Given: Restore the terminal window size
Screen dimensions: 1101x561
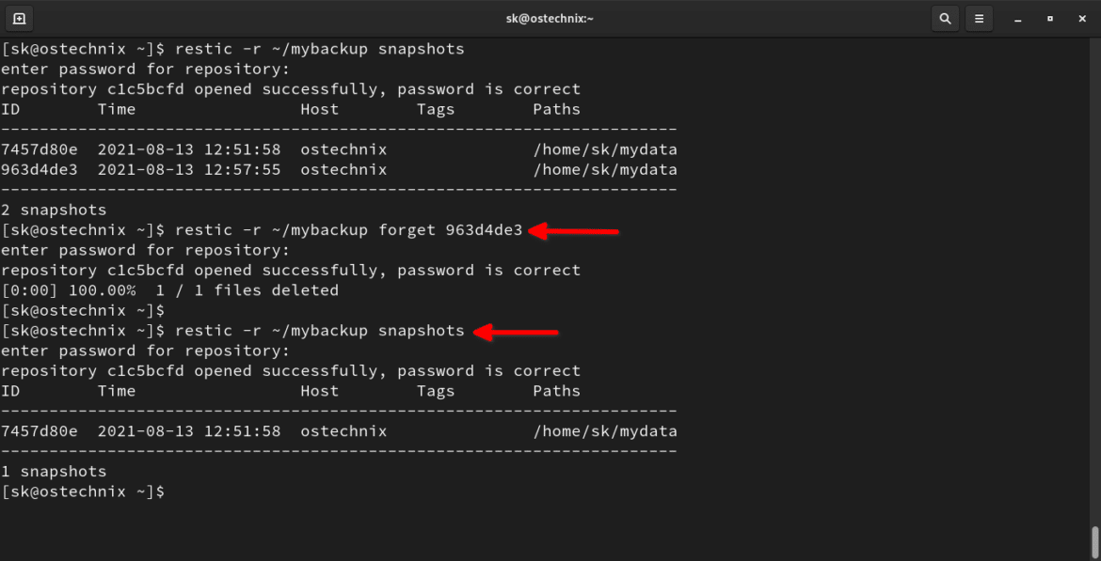Looking at the screenshot, I should point(1049,18).
